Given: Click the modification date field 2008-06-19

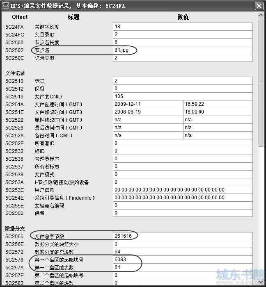Looking at the screenshot, I should [148, 112].
